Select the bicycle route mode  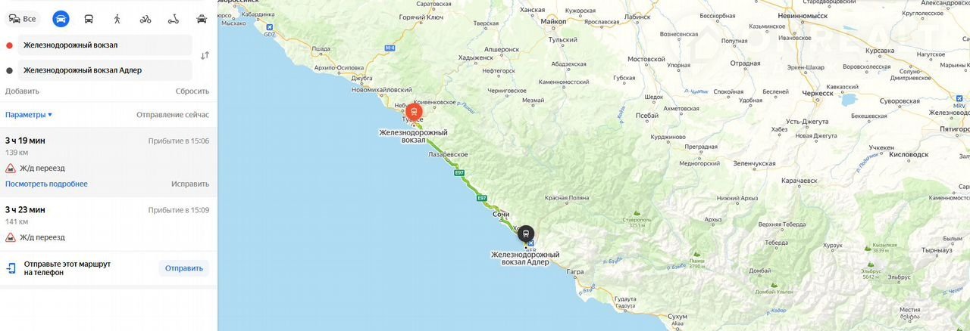145,19
